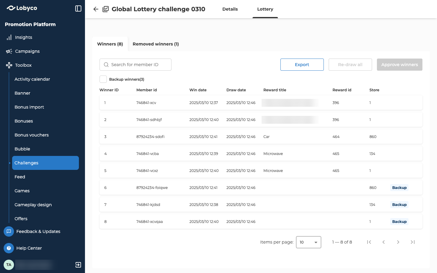Click the TA user avatar

9,265
